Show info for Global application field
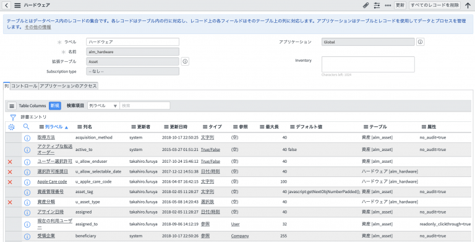Screen dimensions: 475x242 (x=420, y=42)
